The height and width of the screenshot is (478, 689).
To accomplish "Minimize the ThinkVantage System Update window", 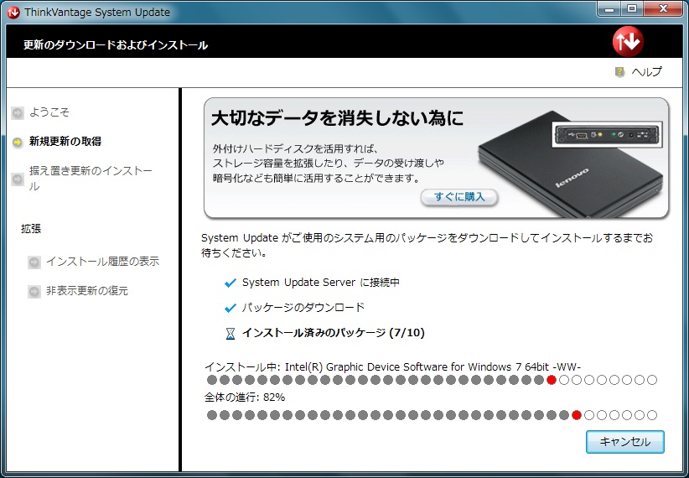I will 609,9.
